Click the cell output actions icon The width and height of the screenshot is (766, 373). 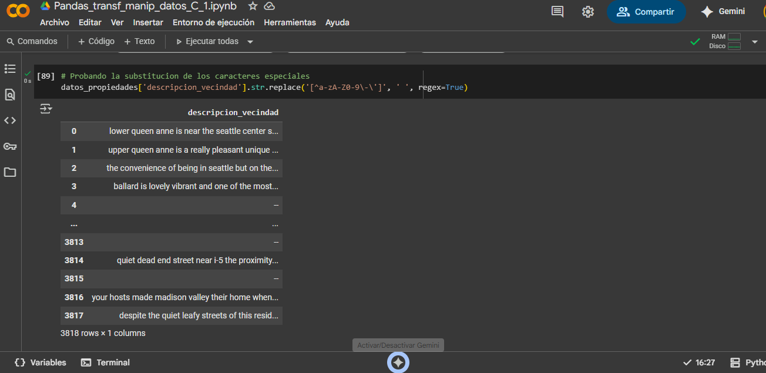tap(46, 109)
